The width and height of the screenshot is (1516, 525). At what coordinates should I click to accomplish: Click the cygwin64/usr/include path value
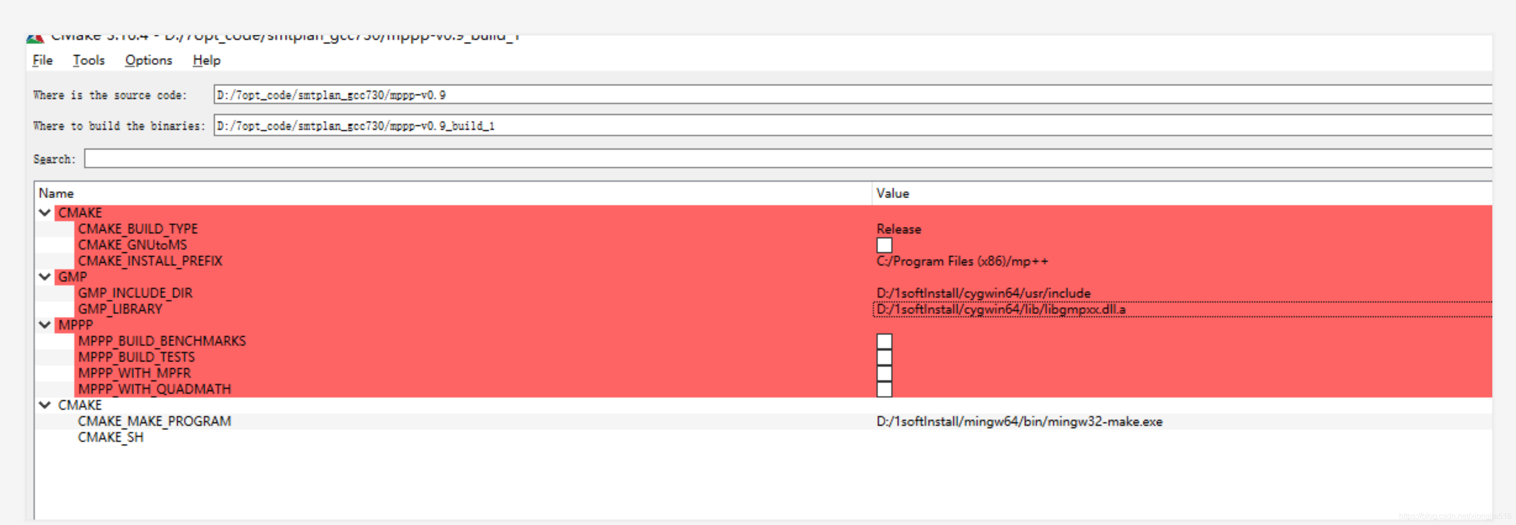pyautogui.click(x=983, y=293)
